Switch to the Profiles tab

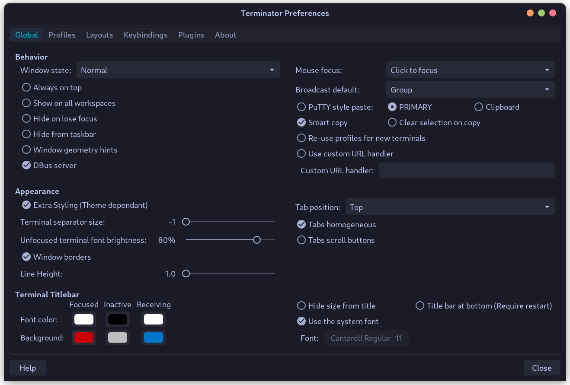click(62, 35)
